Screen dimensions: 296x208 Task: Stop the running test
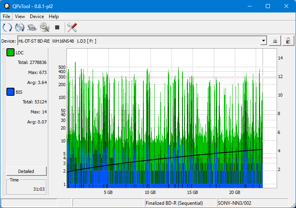57,27
